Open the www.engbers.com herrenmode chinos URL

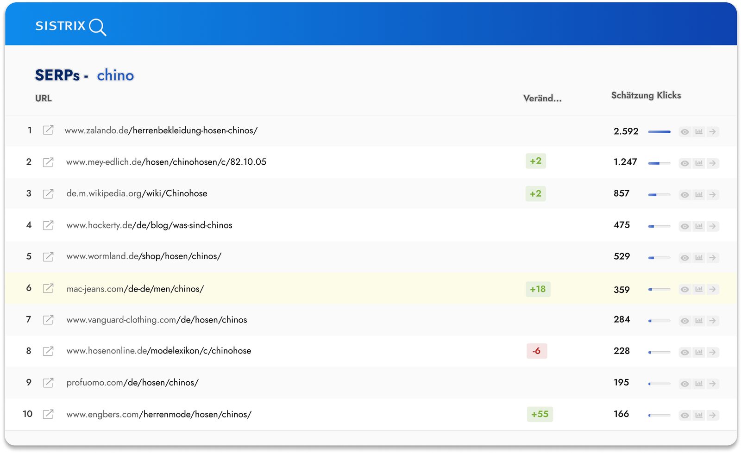[x=159, y=414]
